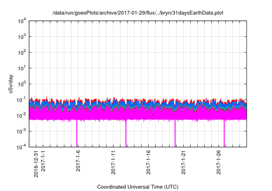
Task: Click the 10^3 y-axis tick label
Action: pyautogui.click(x=22, y=37)
